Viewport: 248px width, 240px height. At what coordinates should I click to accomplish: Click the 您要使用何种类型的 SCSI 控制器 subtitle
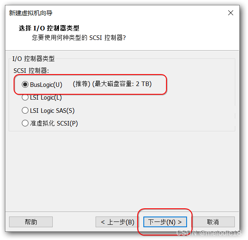pos(79,37)
